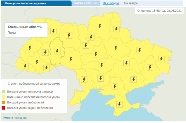Open thunderstorm warning icon on Chernihiv oblast
The image size is (186, 123).
pos(100,26)
